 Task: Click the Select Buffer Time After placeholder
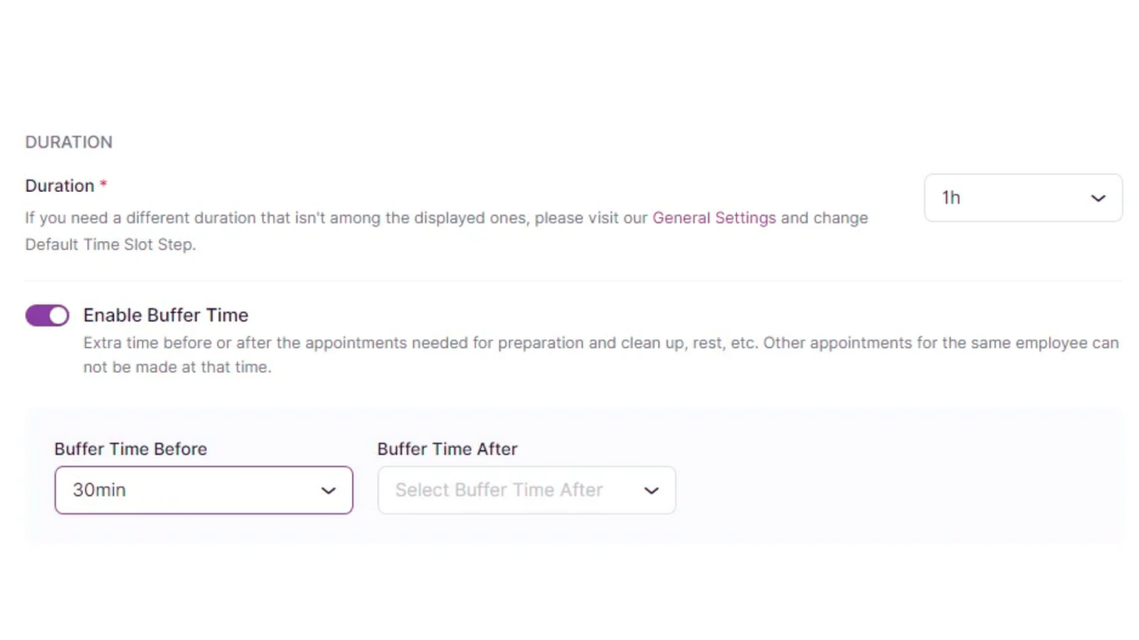pyautogui.click(x=499, y=490)
